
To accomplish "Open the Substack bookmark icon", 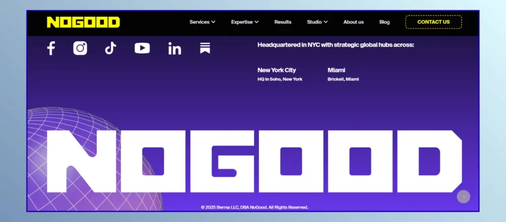I will pos(205,48).
